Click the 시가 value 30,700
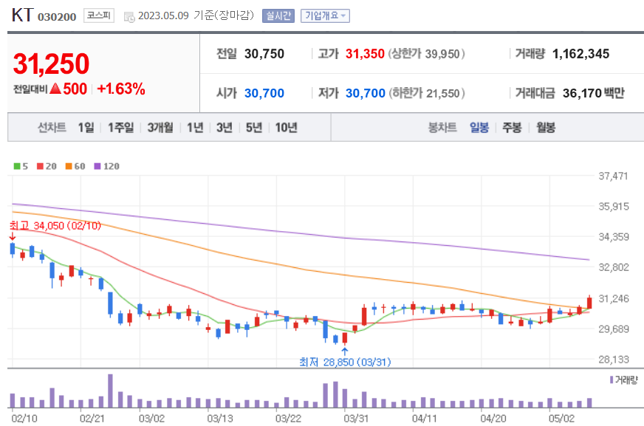 pyautogui.click(x=264, y=93)
